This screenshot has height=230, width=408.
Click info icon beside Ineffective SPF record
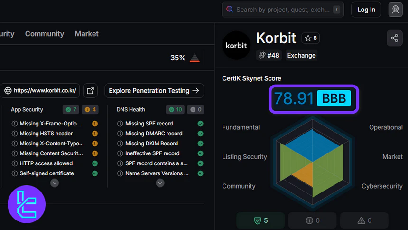pyautogui.click(x=120, y=153)
